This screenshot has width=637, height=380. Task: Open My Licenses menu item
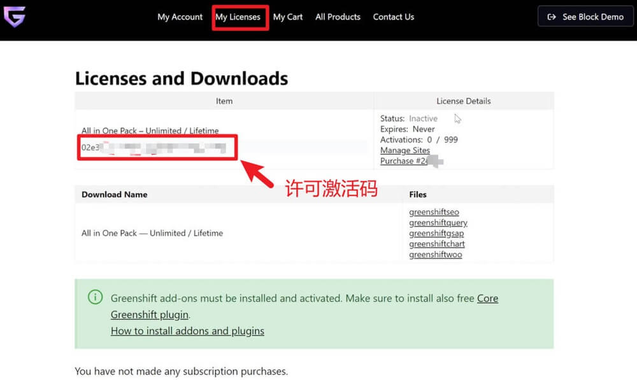click(x=238, y=17)
